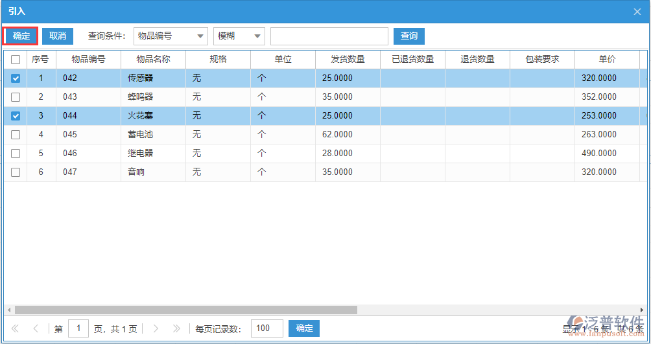Open 模糊 match mode dropdown

pyautogui.click(x=239, y=36)
